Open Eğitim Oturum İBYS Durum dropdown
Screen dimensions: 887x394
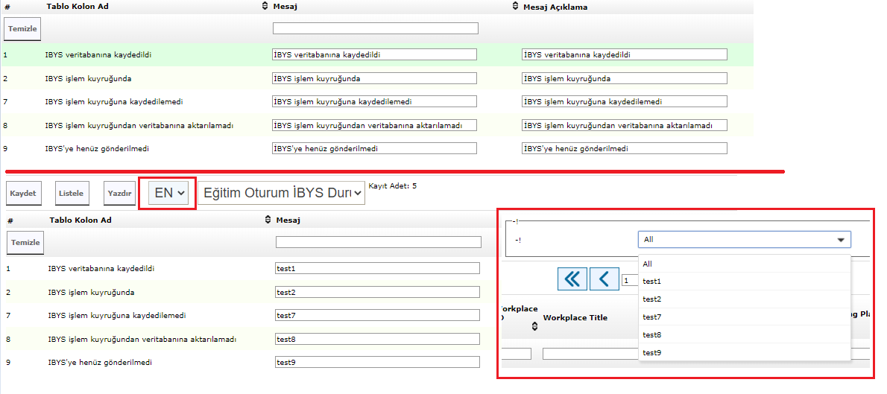(x=281, y=193)
